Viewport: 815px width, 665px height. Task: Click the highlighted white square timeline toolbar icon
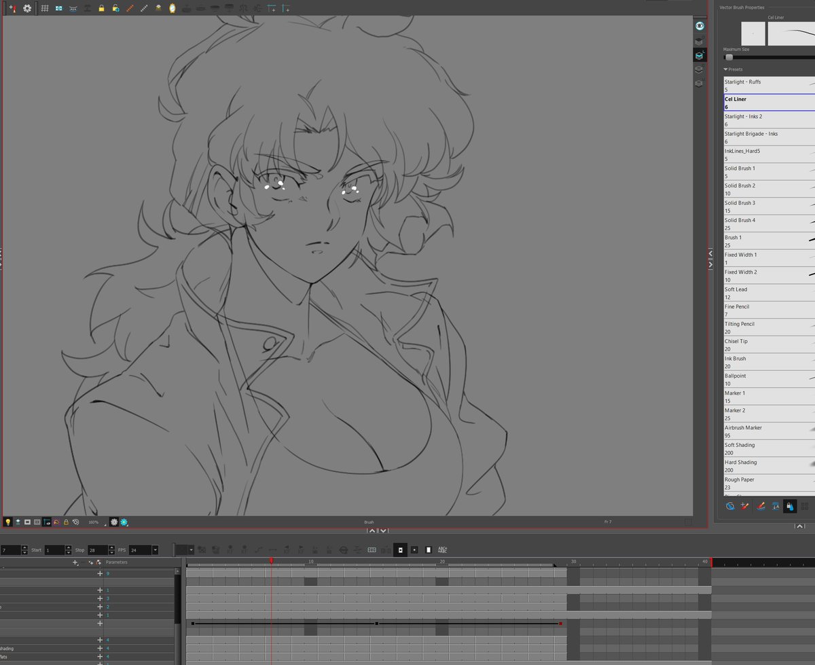click(400, 550)
